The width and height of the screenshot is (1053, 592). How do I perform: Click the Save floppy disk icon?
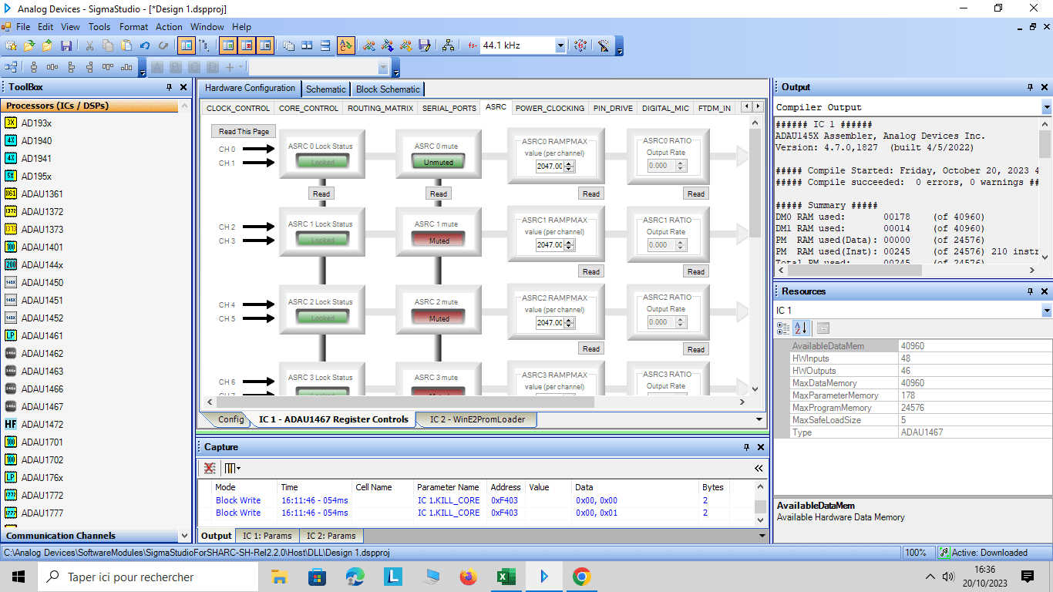pos(66,45)
